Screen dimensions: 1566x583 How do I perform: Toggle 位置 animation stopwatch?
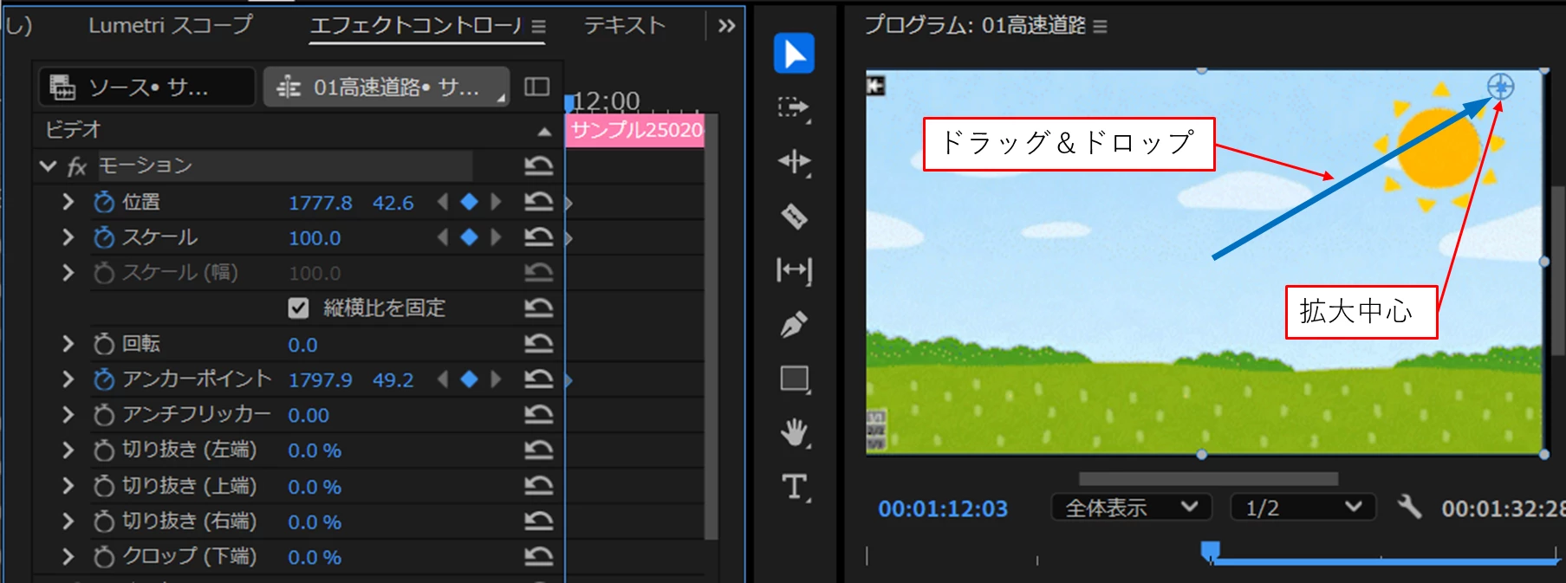tap(104, 202)
